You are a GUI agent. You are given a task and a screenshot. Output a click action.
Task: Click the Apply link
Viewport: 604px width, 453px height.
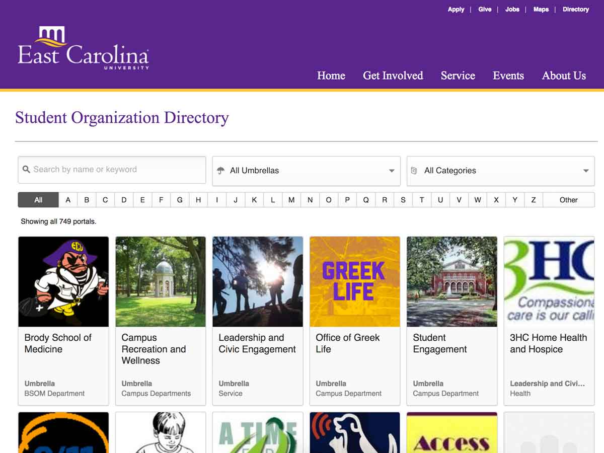(x=456, y=9)
